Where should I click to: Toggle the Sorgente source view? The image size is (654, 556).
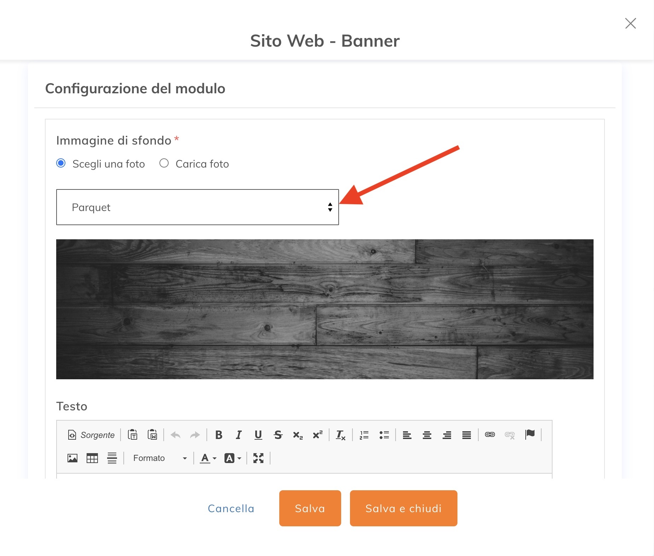(92, 435)
